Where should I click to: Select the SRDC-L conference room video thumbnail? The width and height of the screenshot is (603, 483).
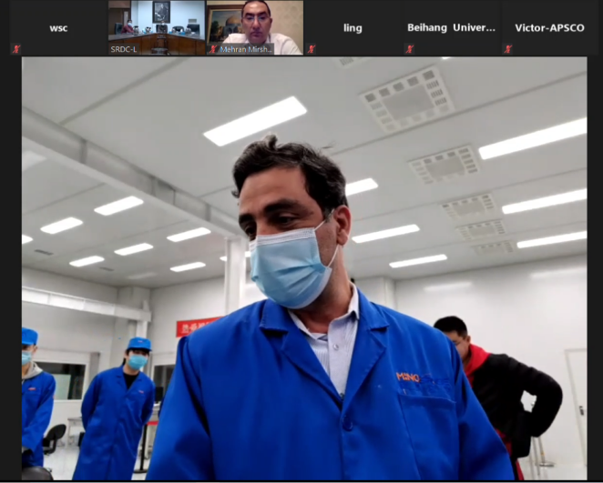point(156,22)
